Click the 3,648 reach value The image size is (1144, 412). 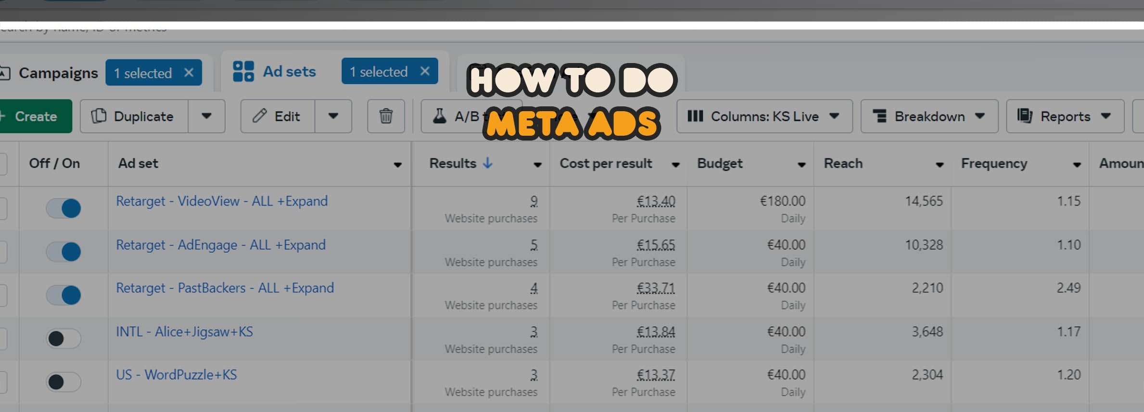click(927, 332)
